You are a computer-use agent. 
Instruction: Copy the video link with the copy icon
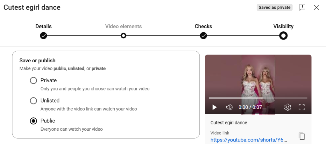point(301,136)
